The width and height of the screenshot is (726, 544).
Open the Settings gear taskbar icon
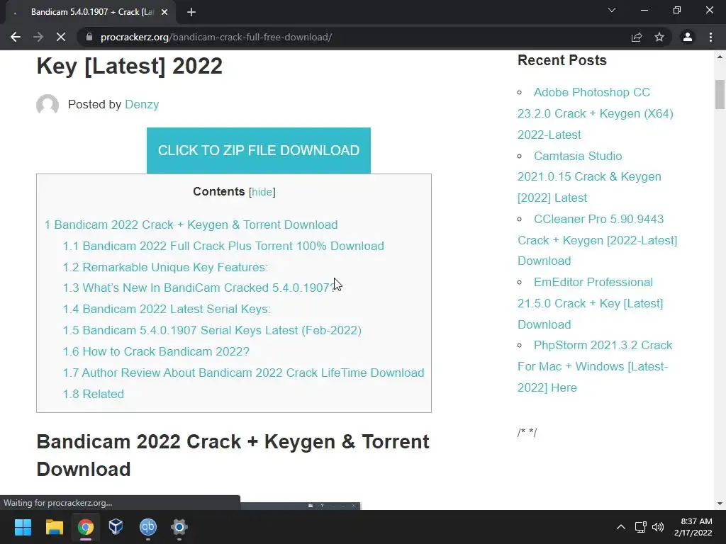coord(179,527)
